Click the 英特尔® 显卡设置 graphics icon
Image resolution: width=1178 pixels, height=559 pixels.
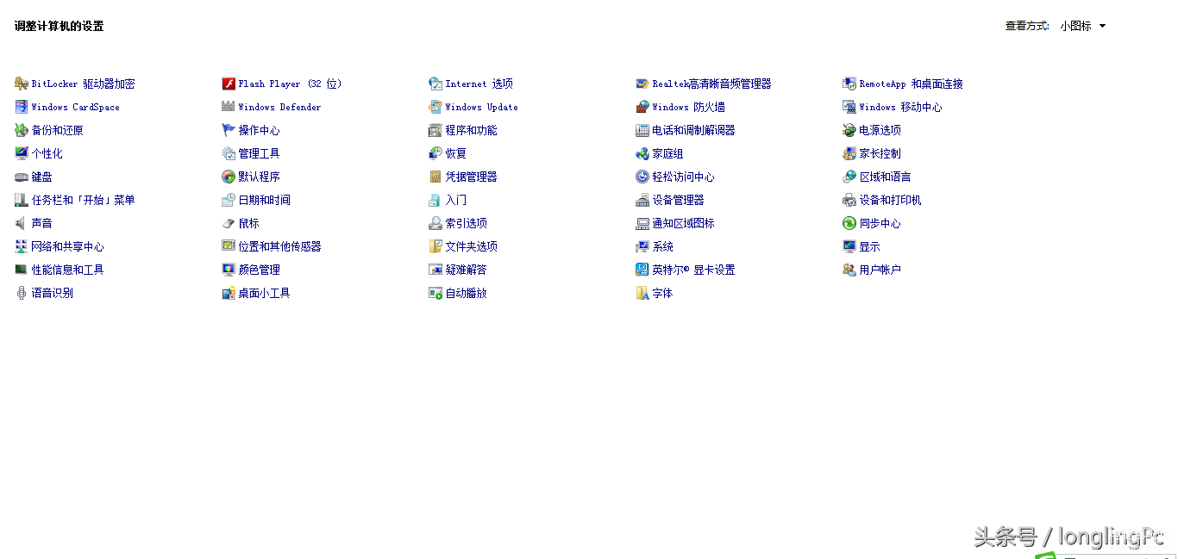(x=642, y=270)
